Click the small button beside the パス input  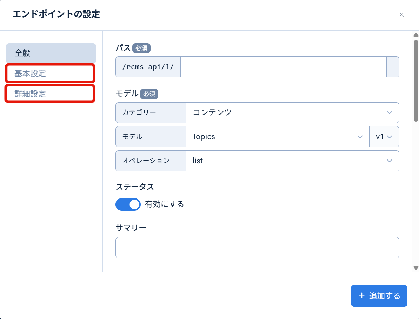(x=393, y=67)
